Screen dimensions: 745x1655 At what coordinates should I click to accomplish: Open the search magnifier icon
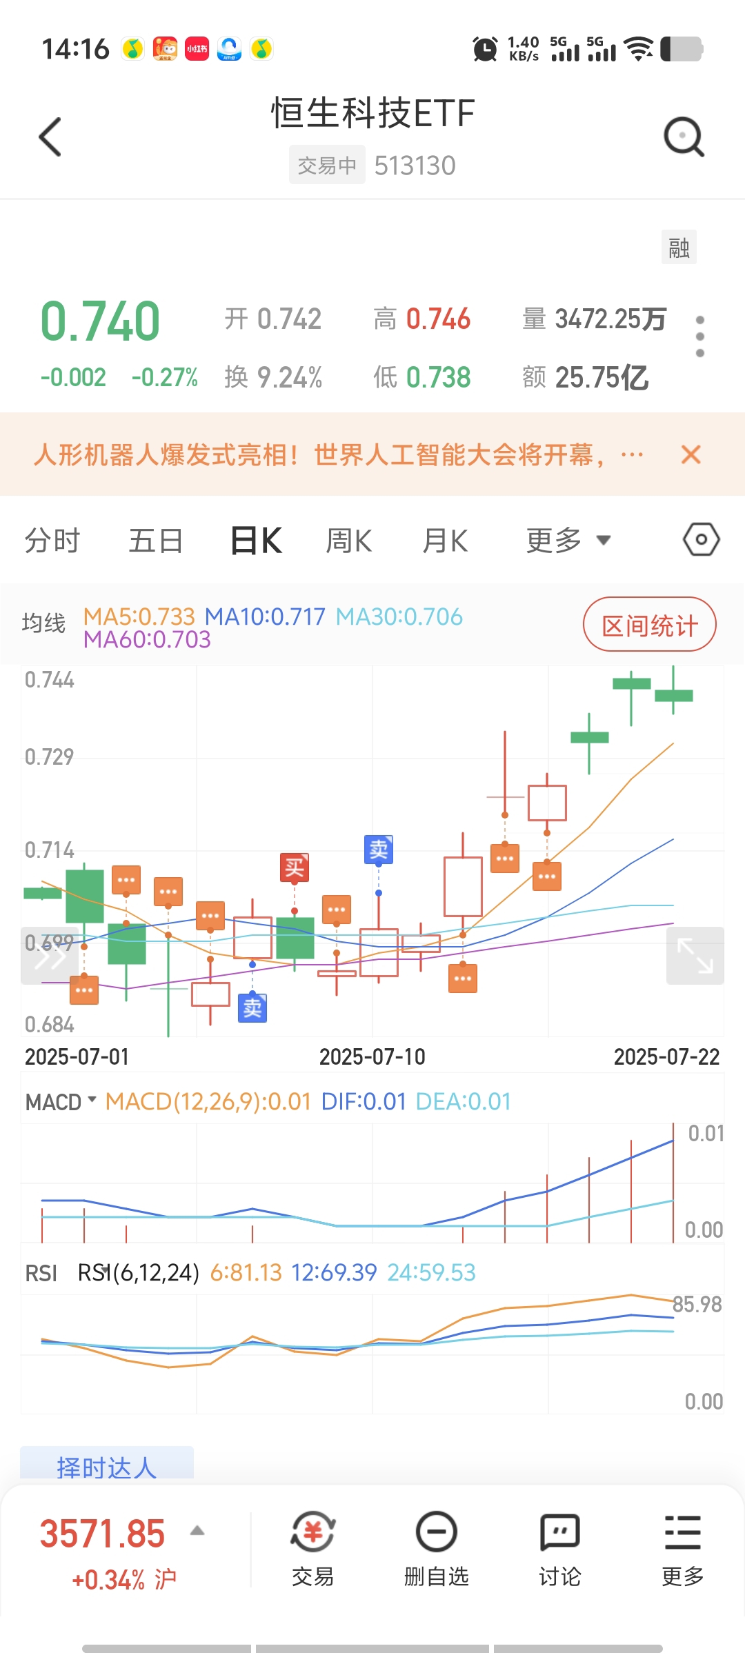[684, 137]
